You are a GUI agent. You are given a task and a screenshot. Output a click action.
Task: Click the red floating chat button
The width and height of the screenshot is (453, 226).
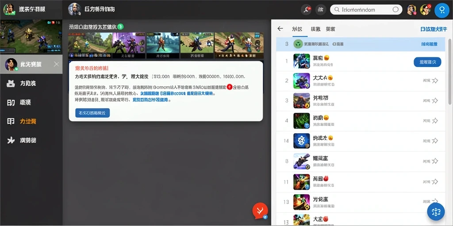pos(260,211)
